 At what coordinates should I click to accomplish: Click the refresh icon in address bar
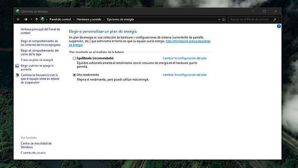[x=224, y=19]
